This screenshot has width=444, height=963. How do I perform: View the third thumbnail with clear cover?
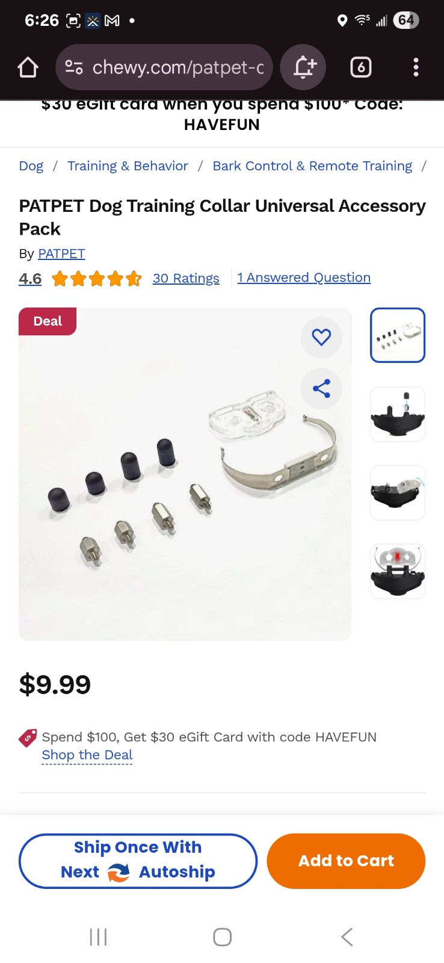pyautogui.click(x=398, y=493)
